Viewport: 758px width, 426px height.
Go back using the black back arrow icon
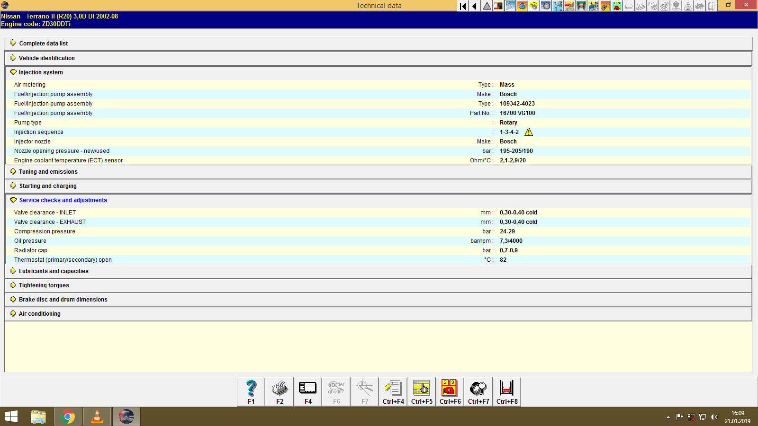[x=474, y=6]
